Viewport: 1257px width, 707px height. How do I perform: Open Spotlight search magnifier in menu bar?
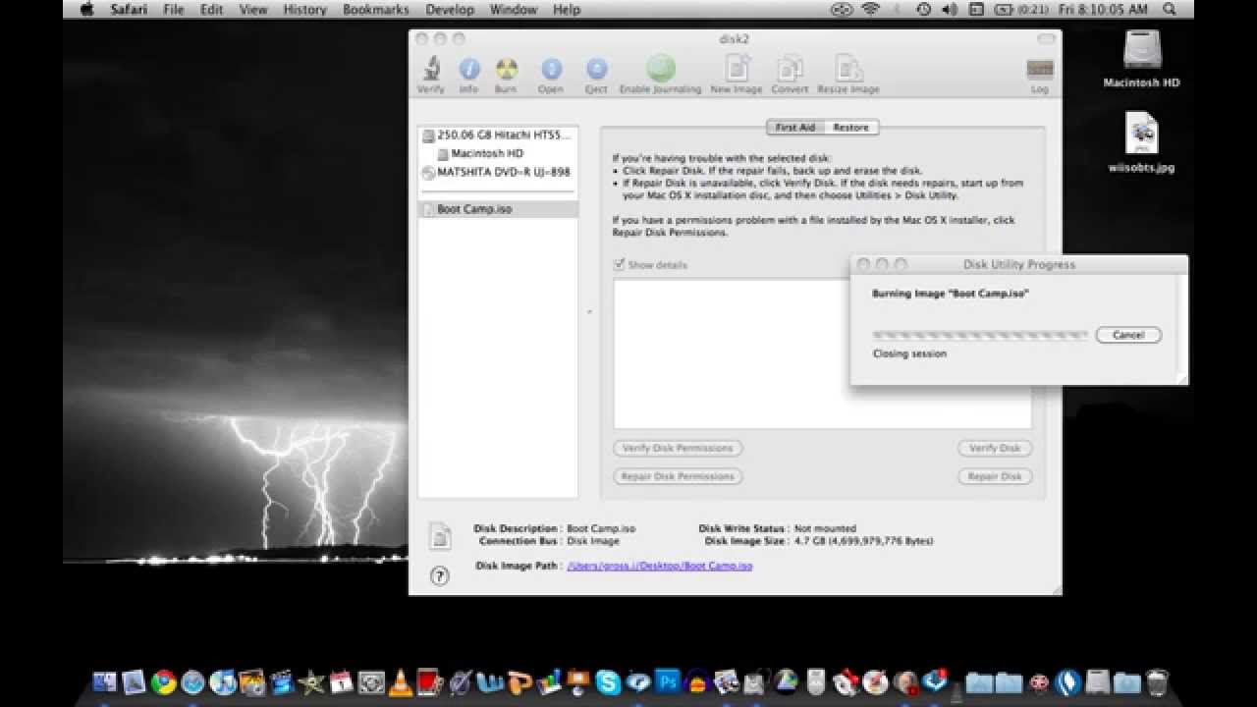coord(1169,9)
